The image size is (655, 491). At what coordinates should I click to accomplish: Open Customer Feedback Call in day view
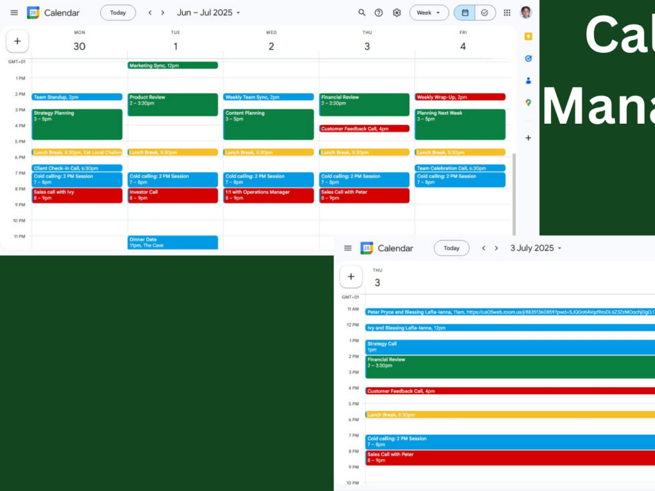coord(510,391)
